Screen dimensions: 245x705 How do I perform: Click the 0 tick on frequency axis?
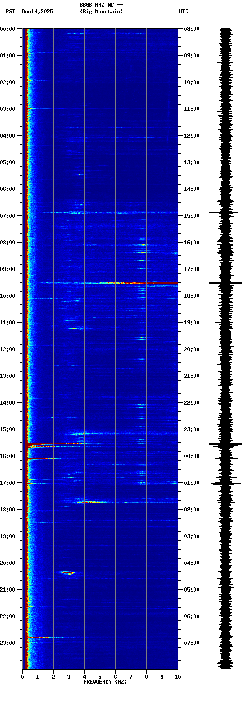[x=22, y=677]
